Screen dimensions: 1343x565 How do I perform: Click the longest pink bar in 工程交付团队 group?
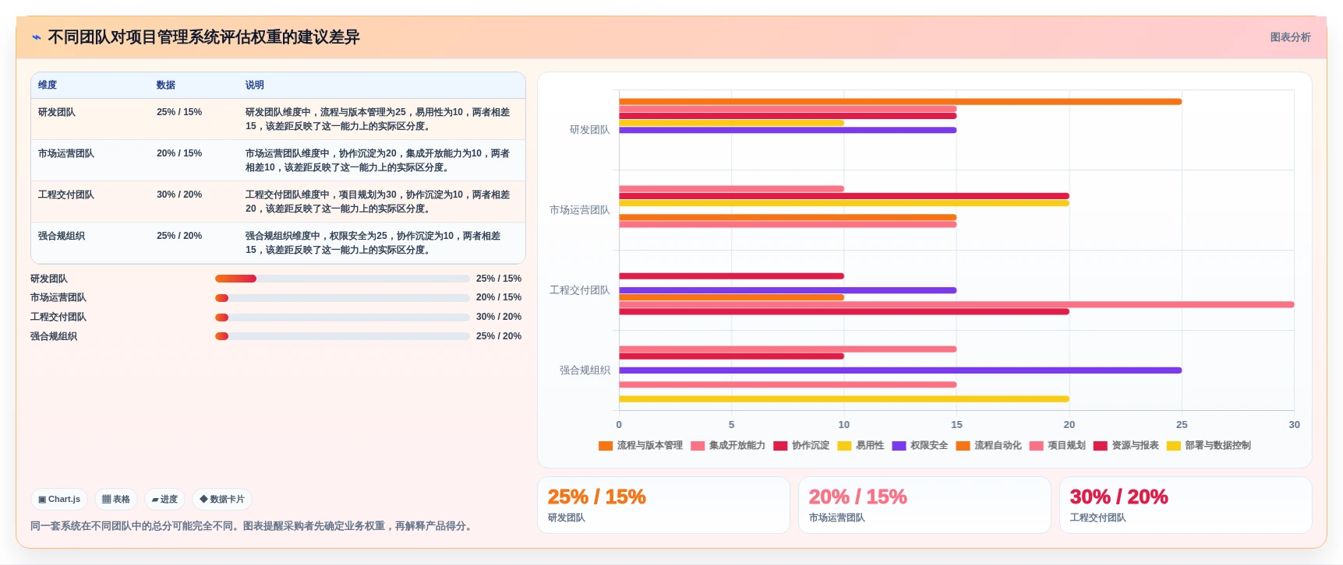(x=956, y=304)
